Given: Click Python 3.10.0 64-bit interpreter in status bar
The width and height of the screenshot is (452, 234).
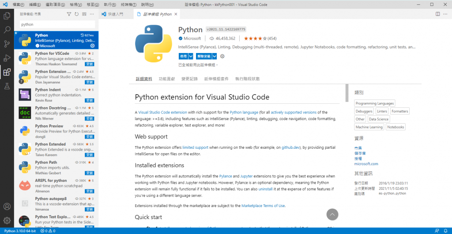Looking at the screenshot, I should (x=20, y=231).
